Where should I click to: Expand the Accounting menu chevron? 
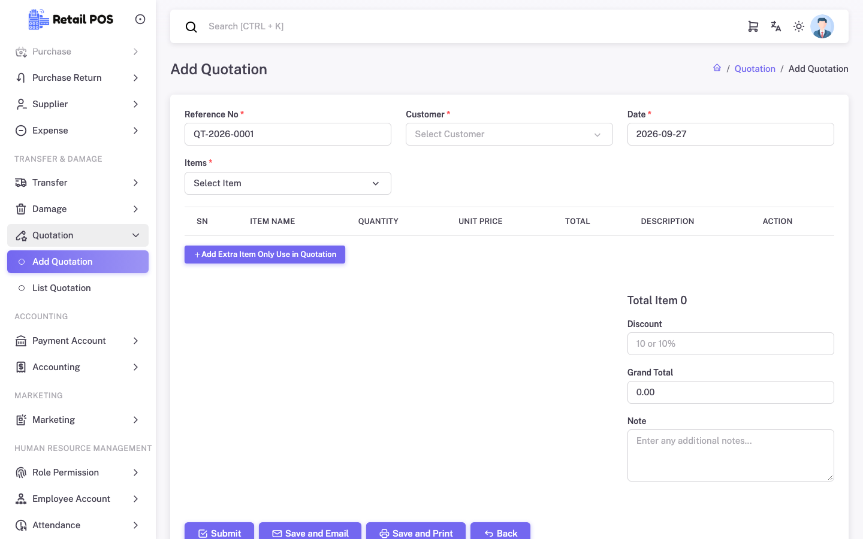pos(136,367)
